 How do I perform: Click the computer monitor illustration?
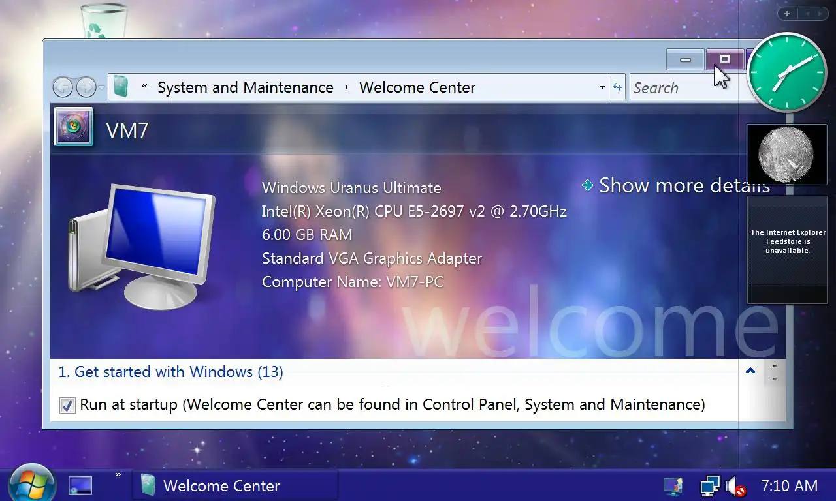tap(142, 246)
